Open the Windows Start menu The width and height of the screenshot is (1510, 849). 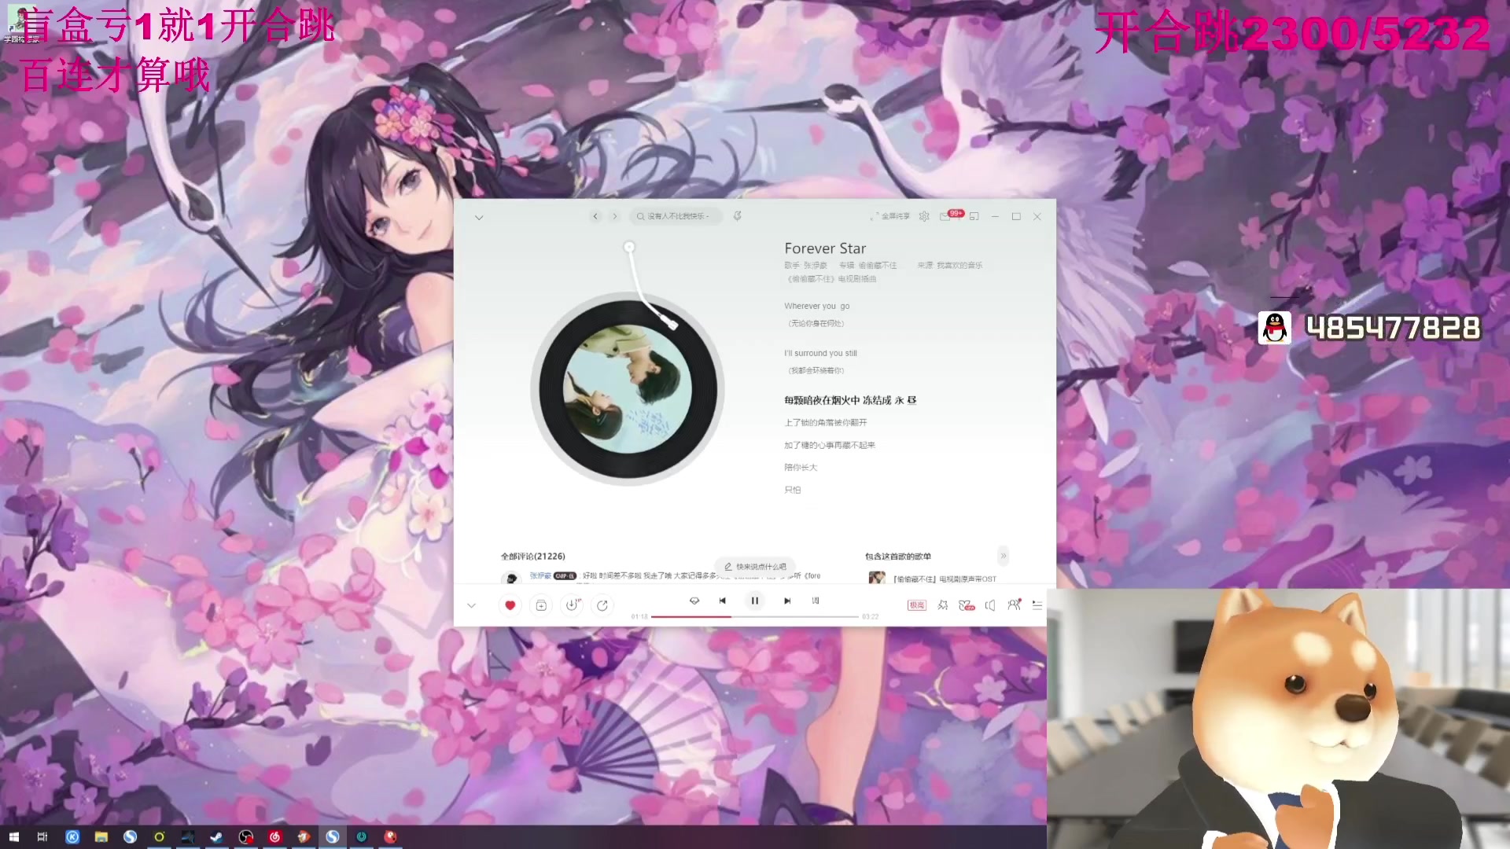(x=13, y=837)
